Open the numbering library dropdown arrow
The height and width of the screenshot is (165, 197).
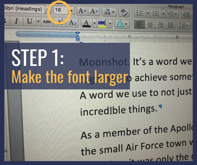pyautogui.click(x=164, y=14)
